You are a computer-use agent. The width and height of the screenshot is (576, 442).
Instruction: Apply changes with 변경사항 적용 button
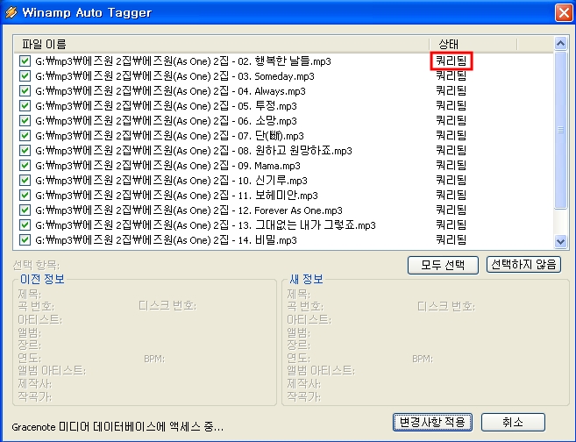pos(432,422)
